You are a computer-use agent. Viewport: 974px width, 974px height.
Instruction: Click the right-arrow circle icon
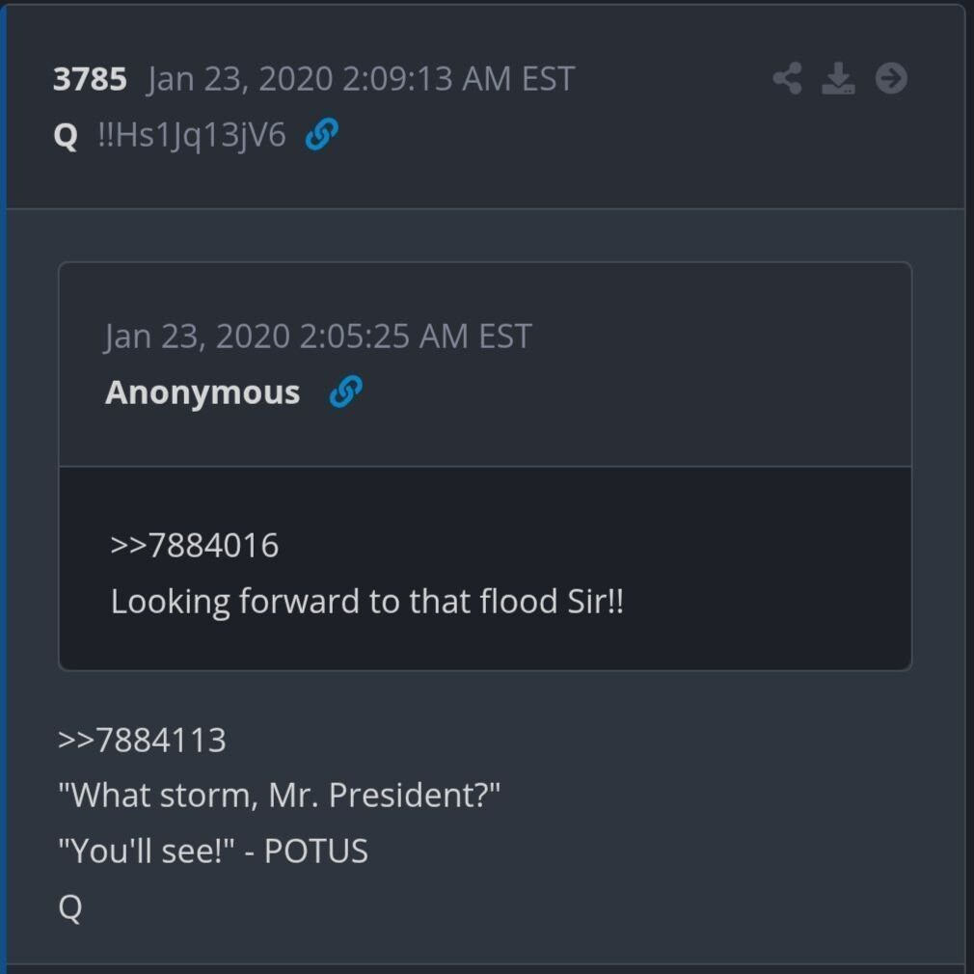point(891,78)
